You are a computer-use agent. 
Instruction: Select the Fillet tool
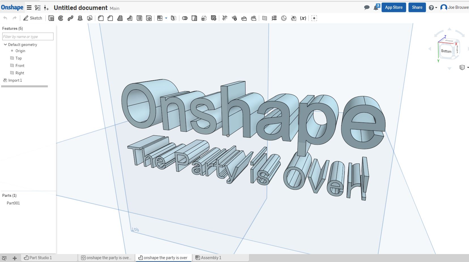point(101,18)
